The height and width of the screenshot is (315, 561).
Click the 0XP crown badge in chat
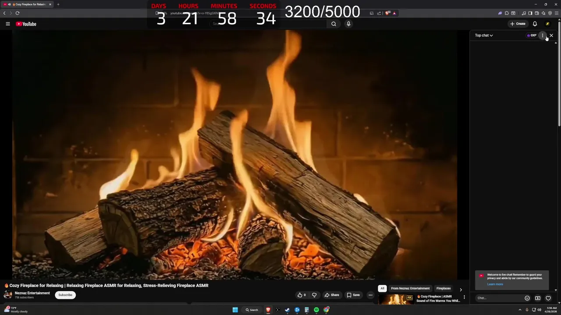pos(531,35)
